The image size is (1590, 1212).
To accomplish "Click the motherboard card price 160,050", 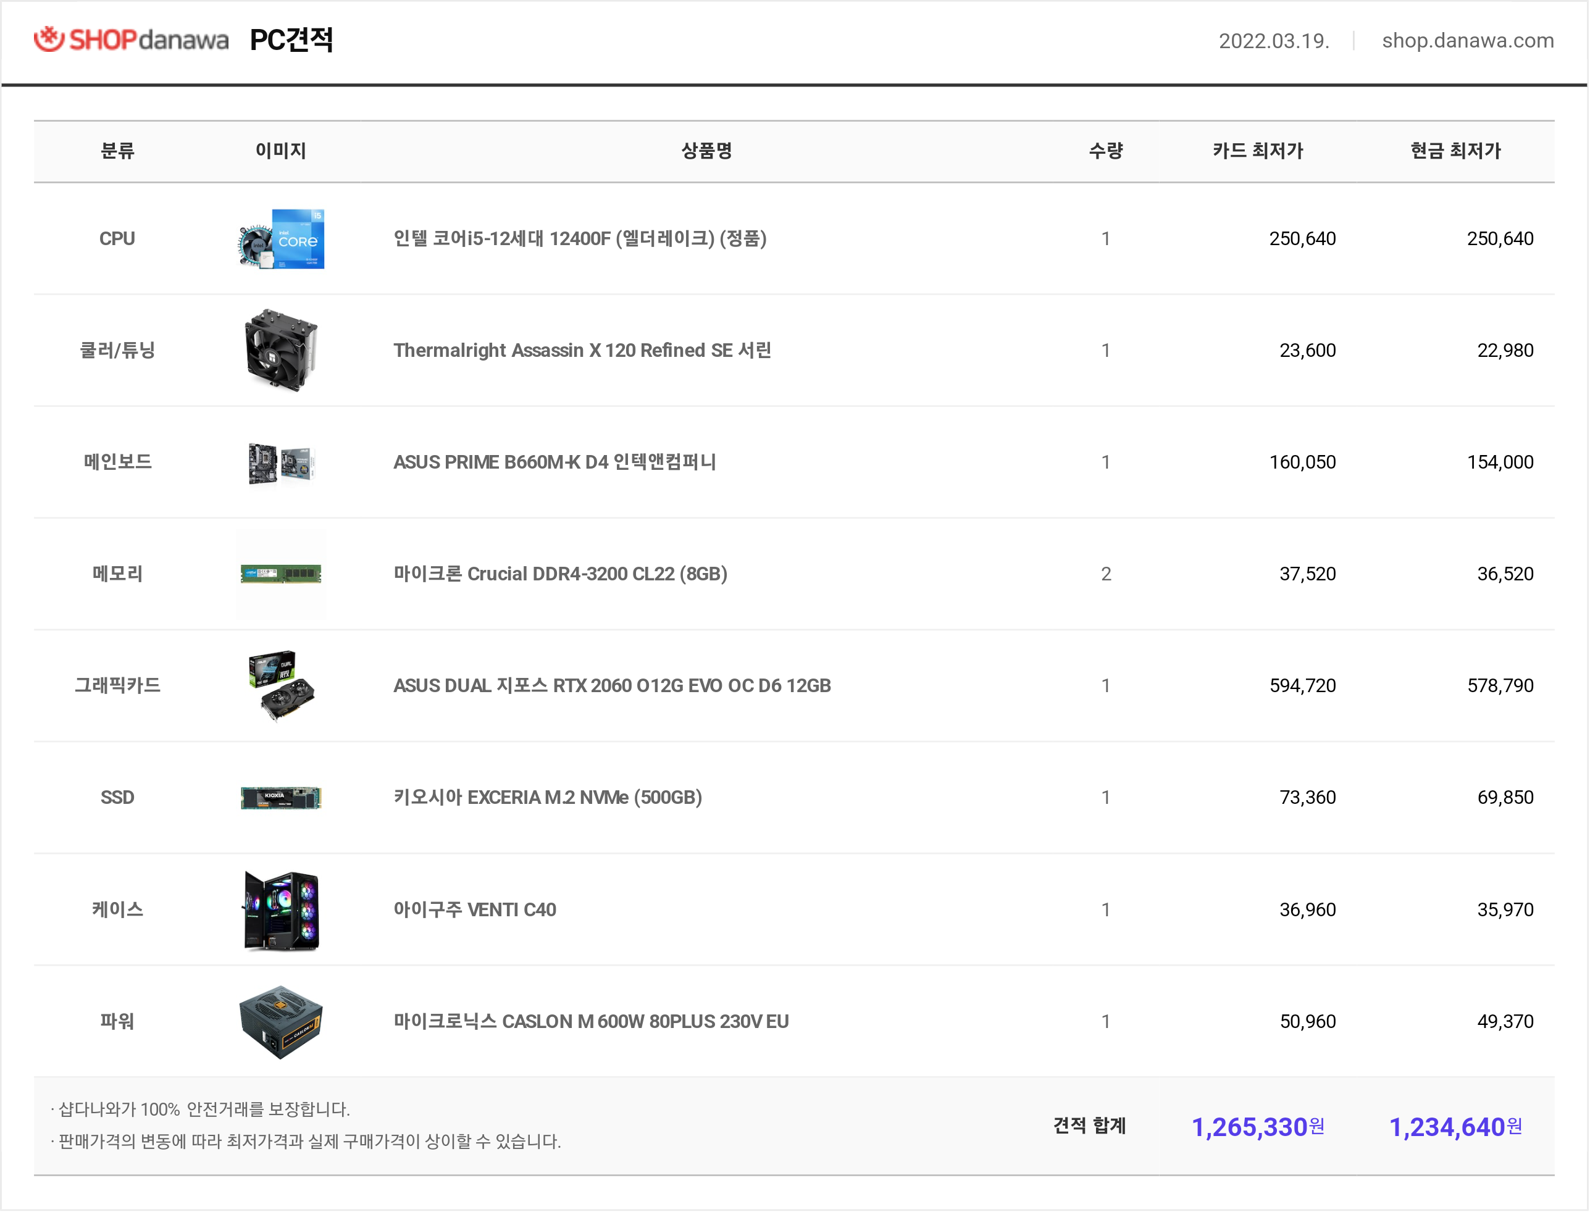I will tap(1303, 462).
